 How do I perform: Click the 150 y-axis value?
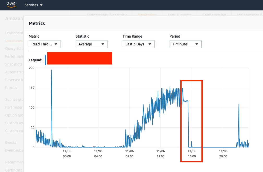pos(32,88)
